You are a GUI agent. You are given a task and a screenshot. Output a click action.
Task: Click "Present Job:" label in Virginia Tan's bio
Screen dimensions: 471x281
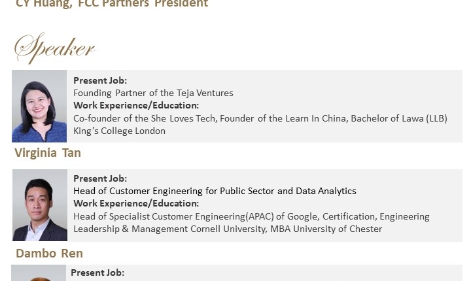coord(100,80)
